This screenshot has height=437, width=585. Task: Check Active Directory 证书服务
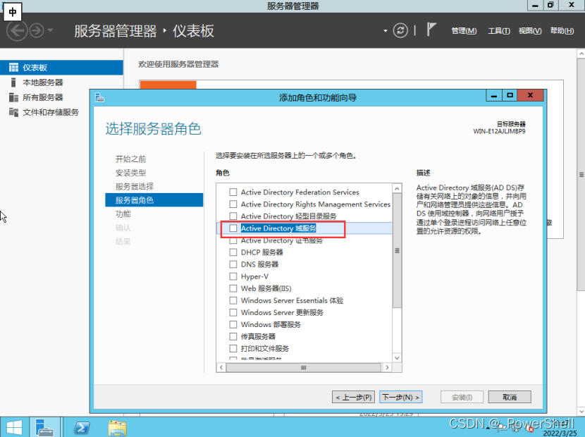pyautogui.click(x=233, y=240)
